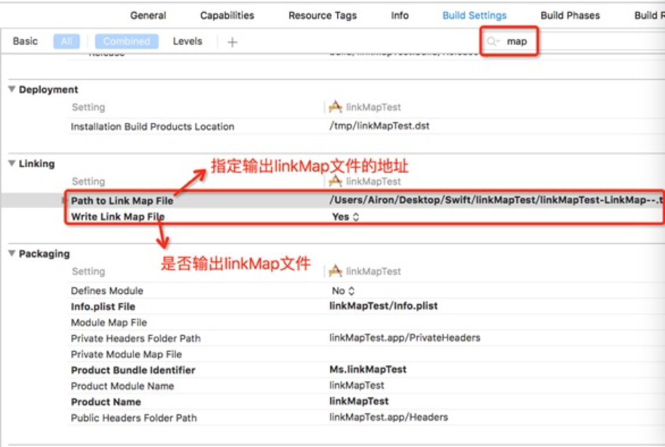Open the Build Phases tab

[570, 16]
